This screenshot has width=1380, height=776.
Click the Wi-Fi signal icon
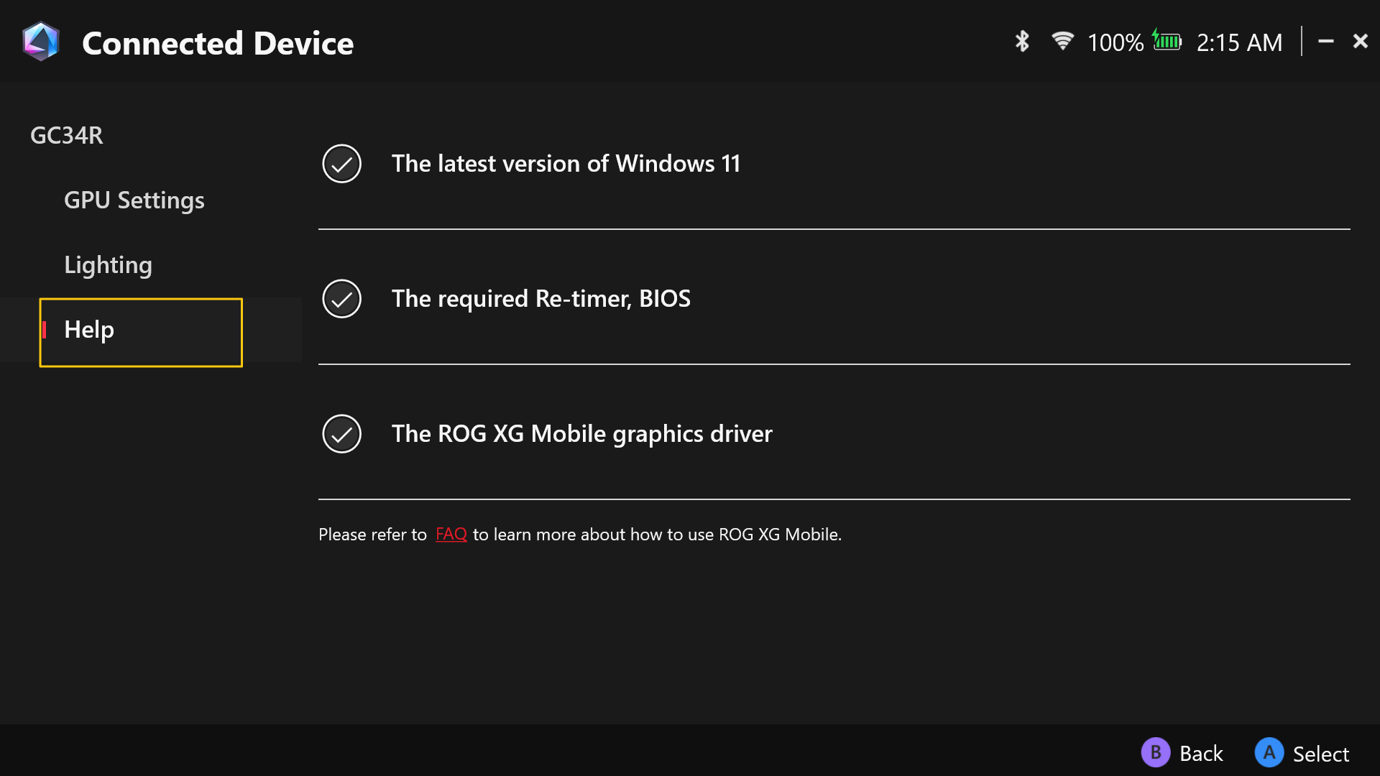(1062, 41)
